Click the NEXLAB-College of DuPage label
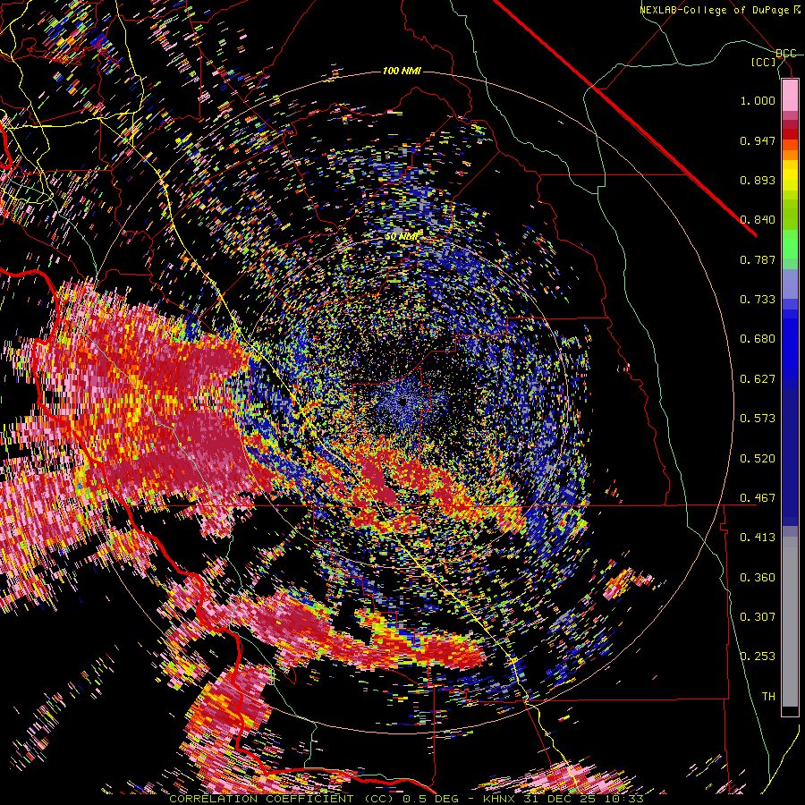Screen dimensions: 805x805 pyautogui.click(x=720, y=10)
